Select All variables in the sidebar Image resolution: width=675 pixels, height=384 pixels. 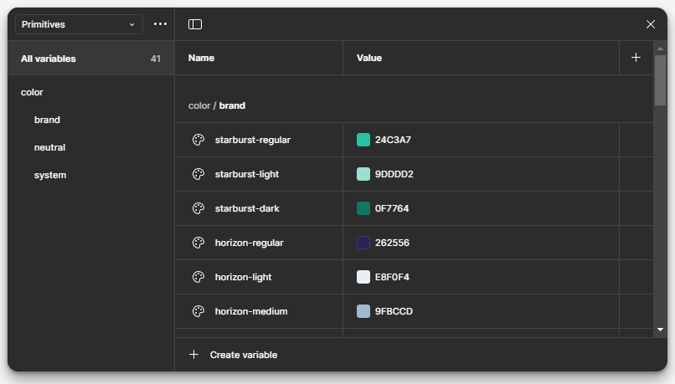tap(90, 59)
